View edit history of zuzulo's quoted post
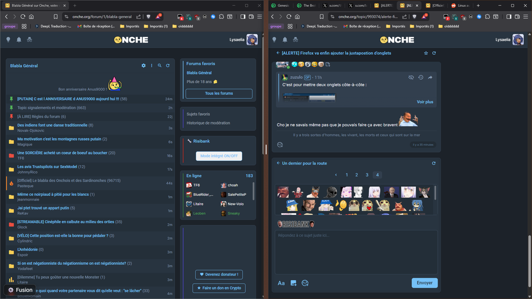Viewport: 532px width, 299px height. [421, 77]
